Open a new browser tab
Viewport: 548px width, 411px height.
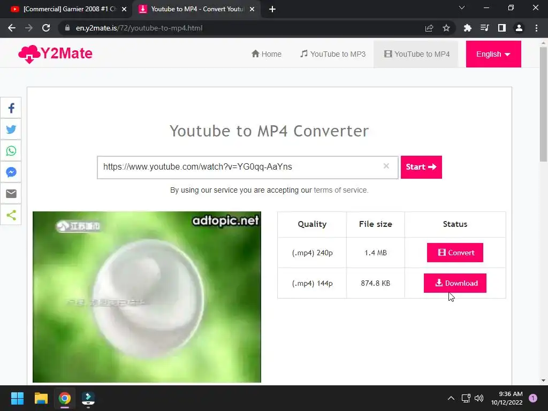[272, 9]
